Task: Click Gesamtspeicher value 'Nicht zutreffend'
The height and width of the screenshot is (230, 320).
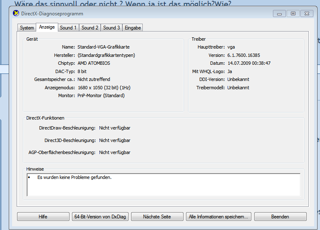Action: pyautogui.click(x=94, y=79)
